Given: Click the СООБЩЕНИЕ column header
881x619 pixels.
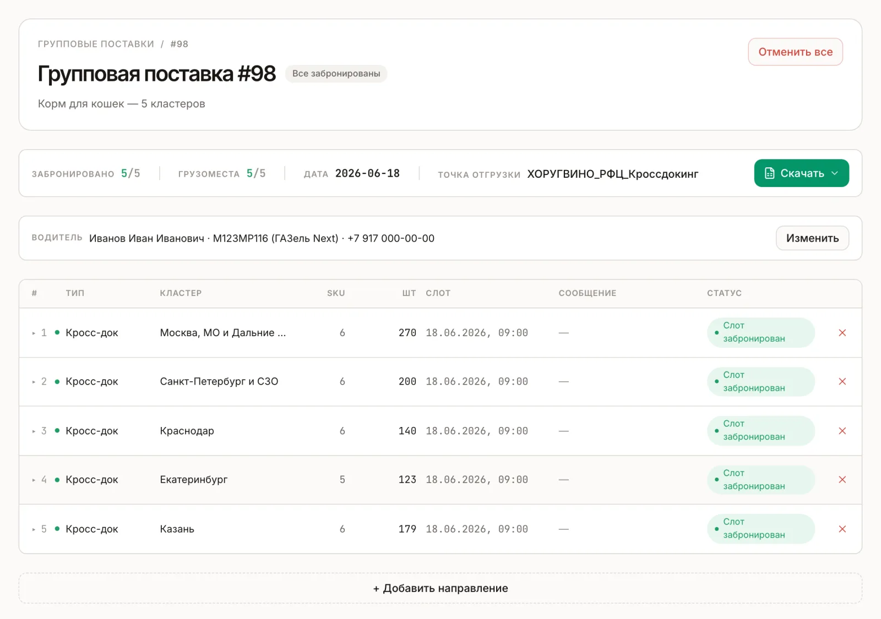Looking at the screenshot, I should [x=588, y=293].
